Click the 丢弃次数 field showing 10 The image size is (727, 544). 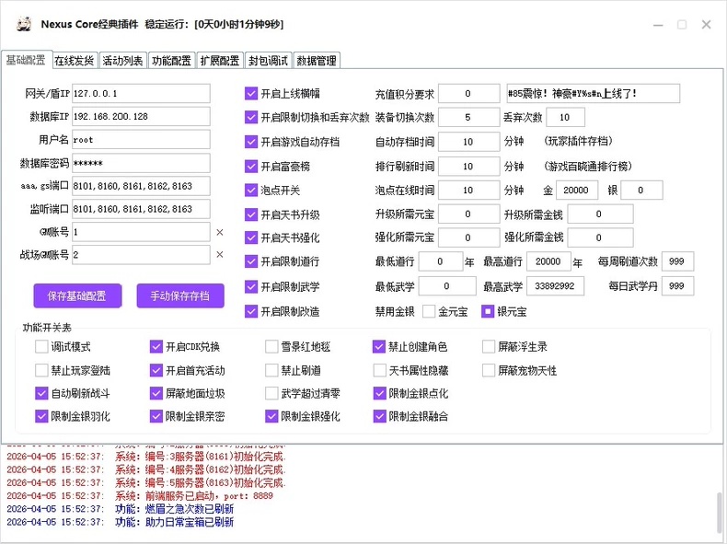(x=565, y=117)
